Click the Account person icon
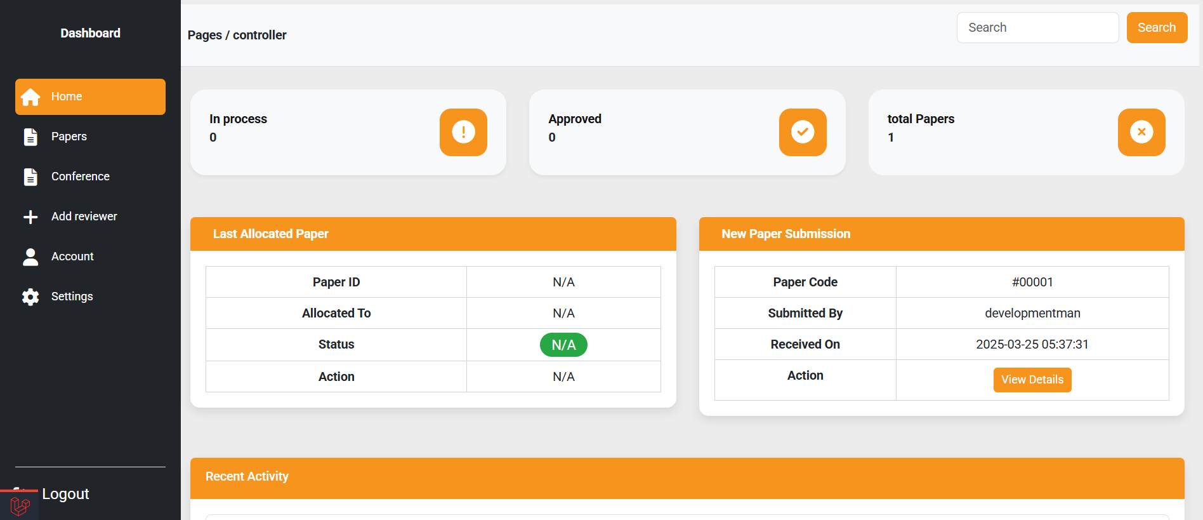Screen dimensions: 1203x520 coord(30,257)
